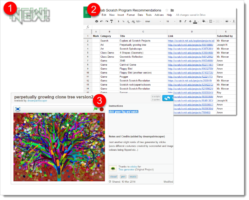The width and height of the screenshot is (249, 200).
Task: Open the View menu
Action: 112,15
